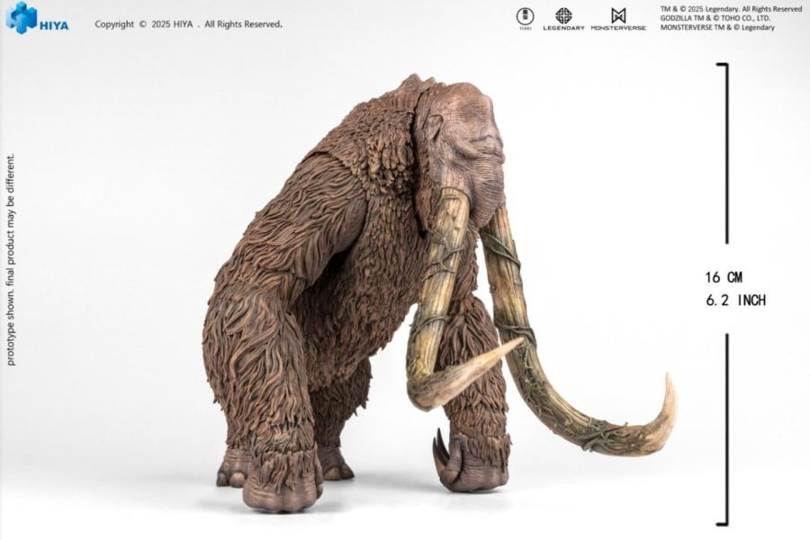Screen dimensions: 810x540
Task: Select the "6.2 INCH" measurement label
Action: pyautogui.click(x=735, y=301)
